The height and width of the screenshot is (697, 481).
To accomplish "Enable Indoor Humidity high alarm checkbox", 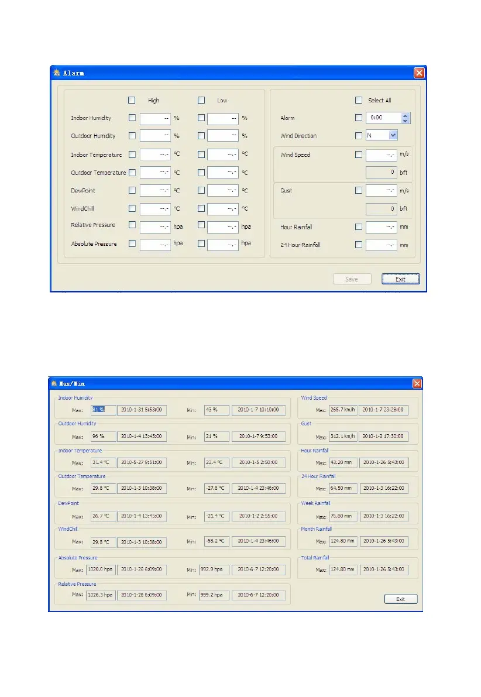I will pos(132,118).
